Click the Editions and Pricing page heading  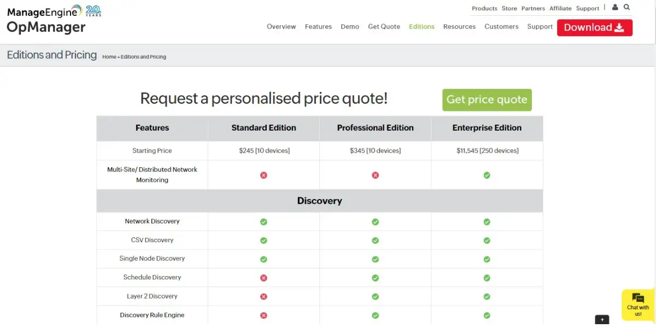pos(52,55)
